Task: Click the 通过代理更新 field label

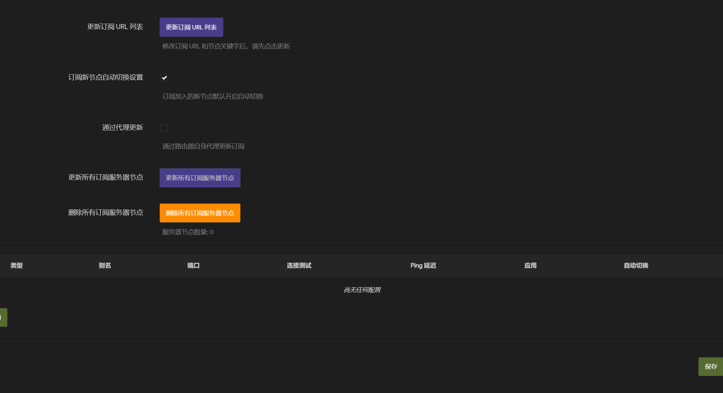Action: tap(122, 128)
